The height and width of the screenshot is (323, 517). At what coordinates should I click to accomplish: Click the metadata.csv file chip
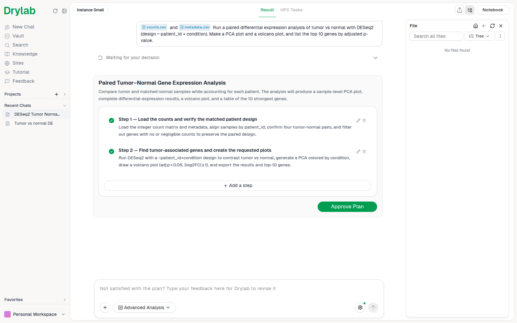[195, 27]
